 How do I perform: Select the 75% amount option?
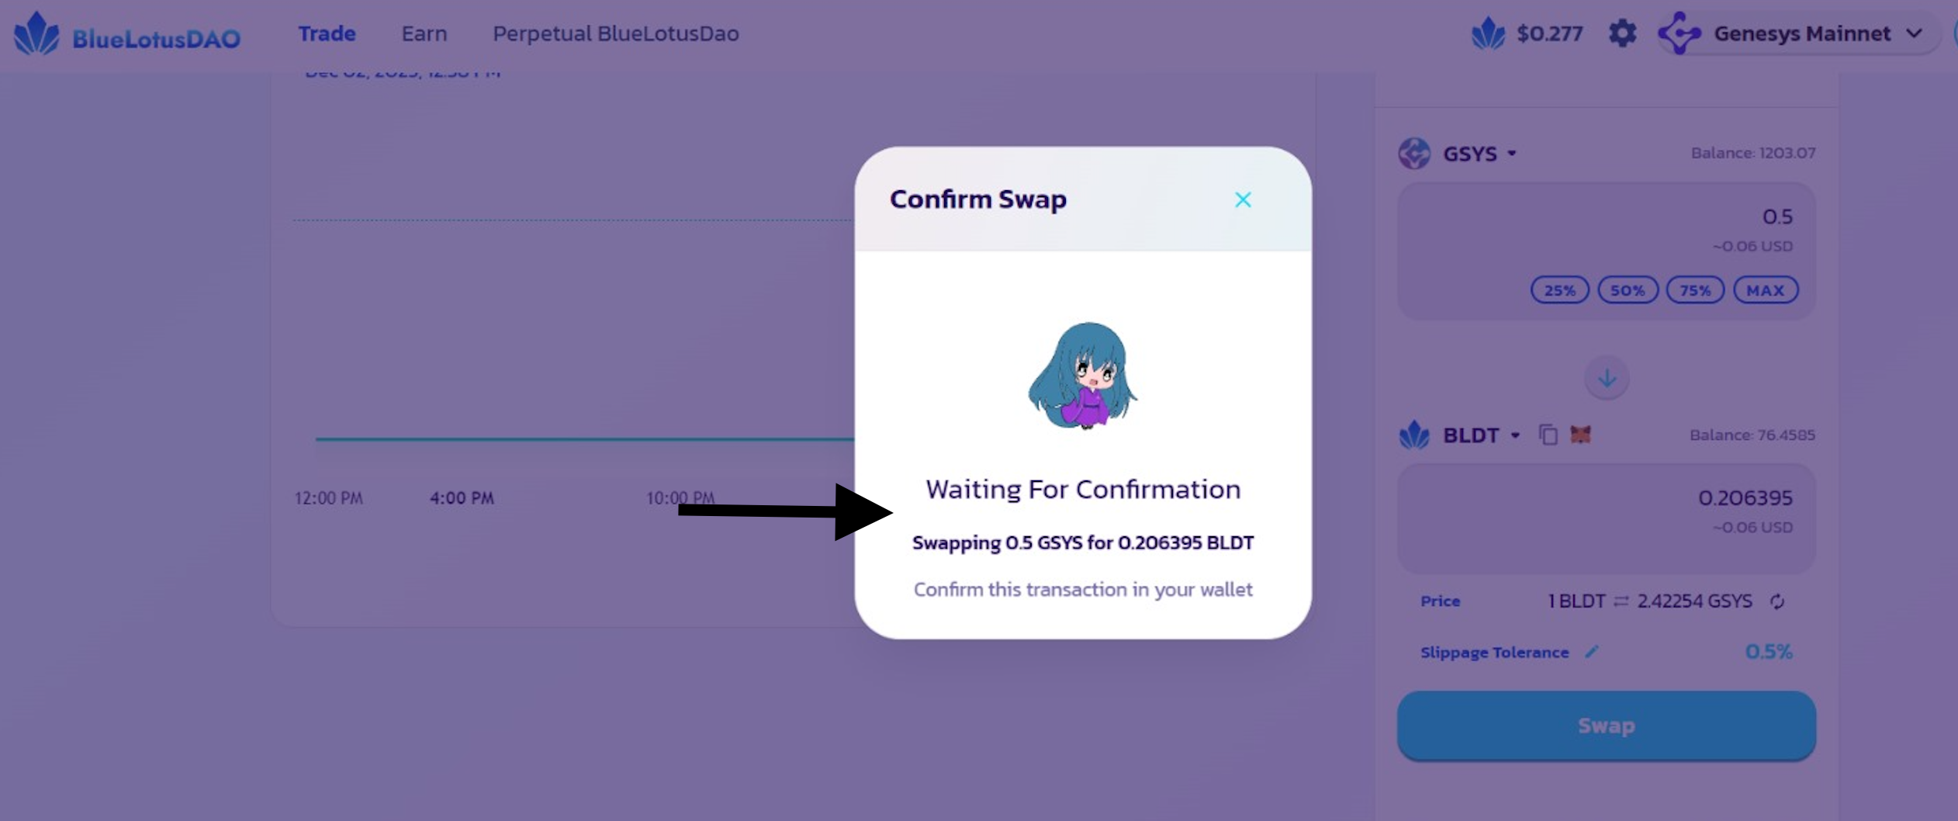pyautogui.click(x=1695, y=290)
